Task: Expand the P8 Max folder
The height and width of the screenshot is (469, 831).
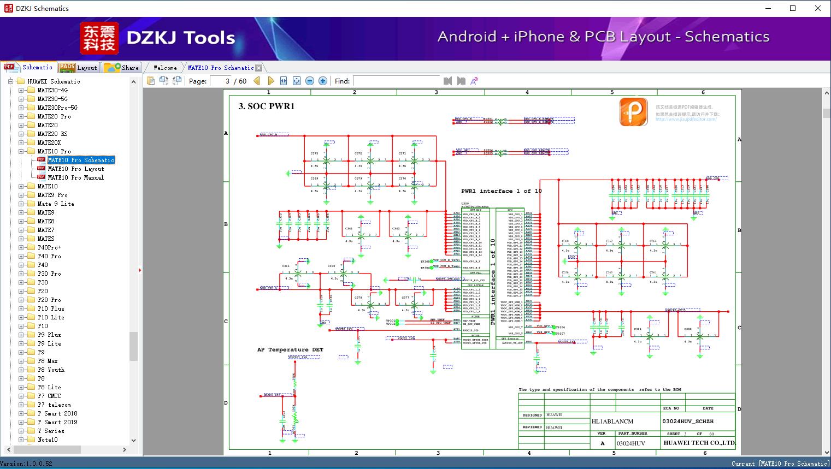Action: pos(21,361)
